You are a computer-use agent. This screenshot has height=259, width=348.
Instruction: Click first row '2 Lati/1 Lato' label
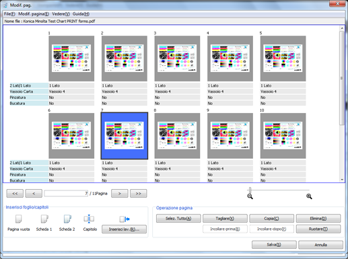[x=29, y=85]
